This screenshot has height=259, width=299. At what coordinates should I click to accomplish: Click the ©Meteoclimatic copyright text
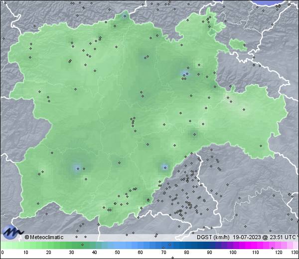click(x=44, y=237)
